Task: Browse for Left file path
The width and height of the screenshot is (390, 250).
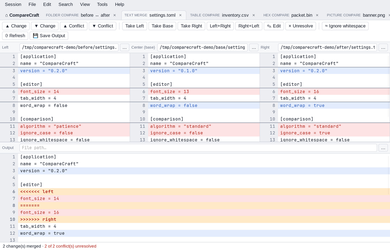Action: pos(125,47)
